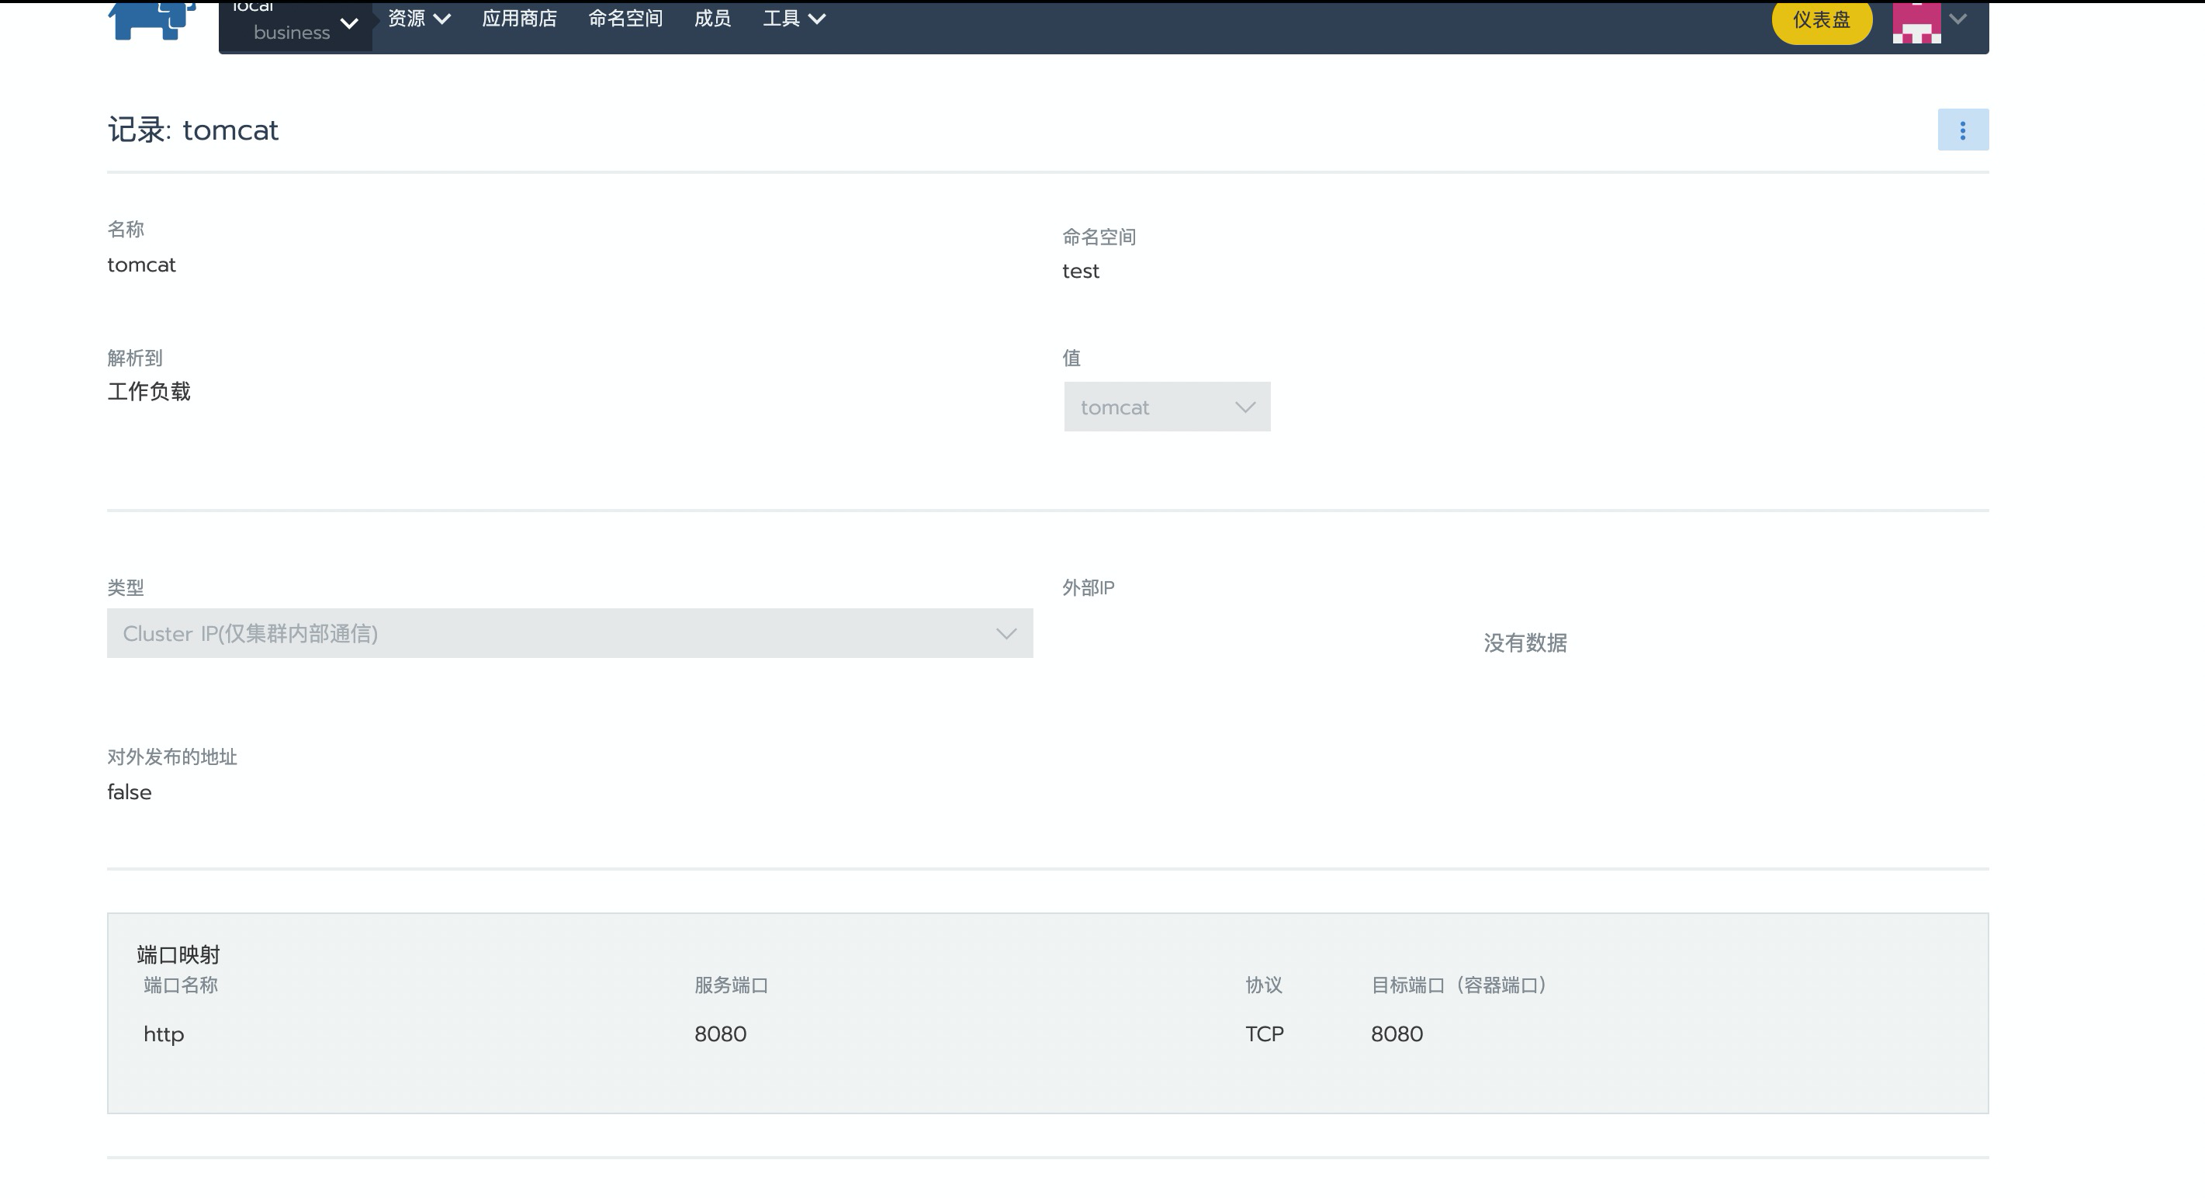Click the 没有数据 external IP placeholder

point(1525,643)
